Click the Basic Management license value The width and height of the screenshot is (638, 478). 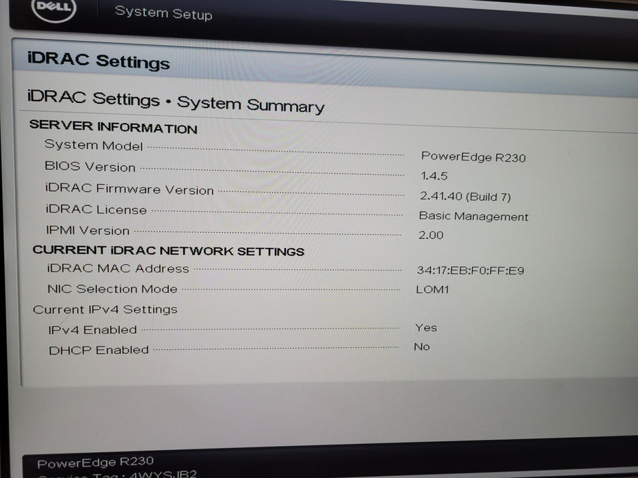(474, 216)
